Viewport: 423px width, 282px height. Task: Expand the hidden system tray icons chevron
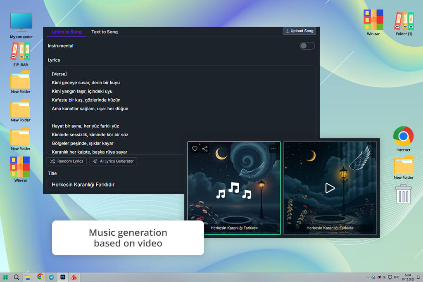(x=368, y=277)
